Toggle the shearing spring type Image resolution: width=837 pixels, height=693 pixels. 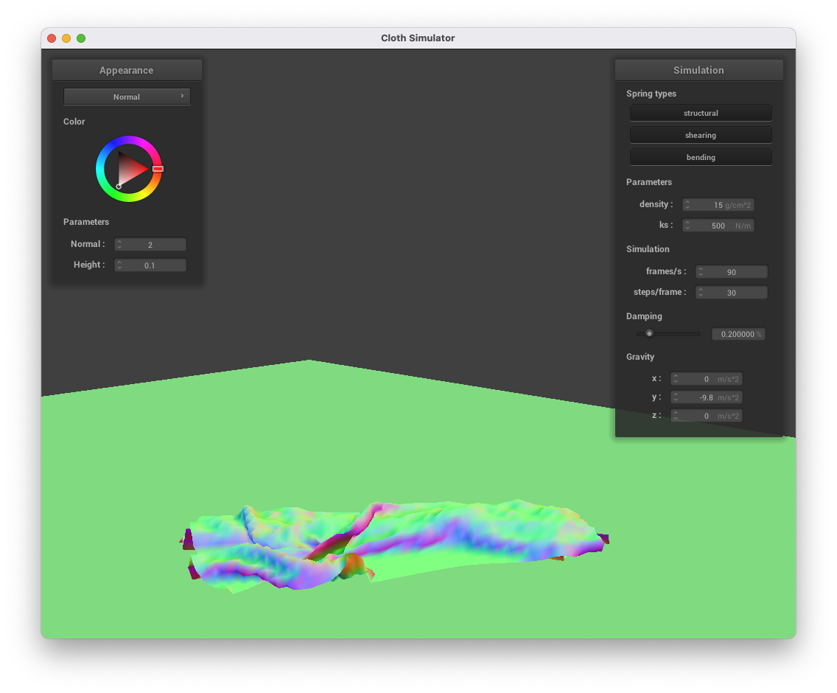tap(701, 135)
